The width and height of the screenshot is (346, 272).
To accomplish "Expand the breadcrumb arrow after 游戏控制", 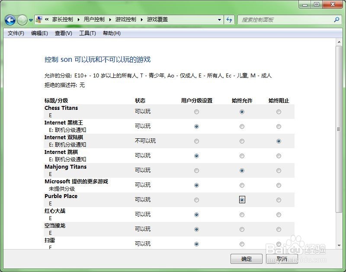I will 142,19.
